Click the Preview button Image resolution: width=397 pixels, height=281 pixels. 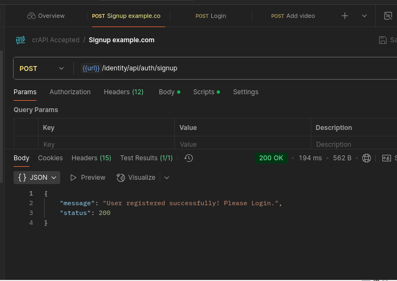click(87, 178)
